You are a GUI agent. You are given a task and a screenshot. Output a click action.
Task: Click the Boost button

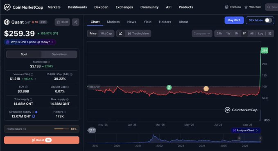(x=42, y=140)
